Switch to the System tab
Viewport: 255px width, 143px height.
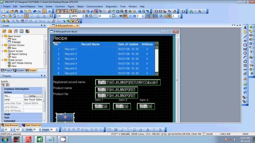point(19,71)
